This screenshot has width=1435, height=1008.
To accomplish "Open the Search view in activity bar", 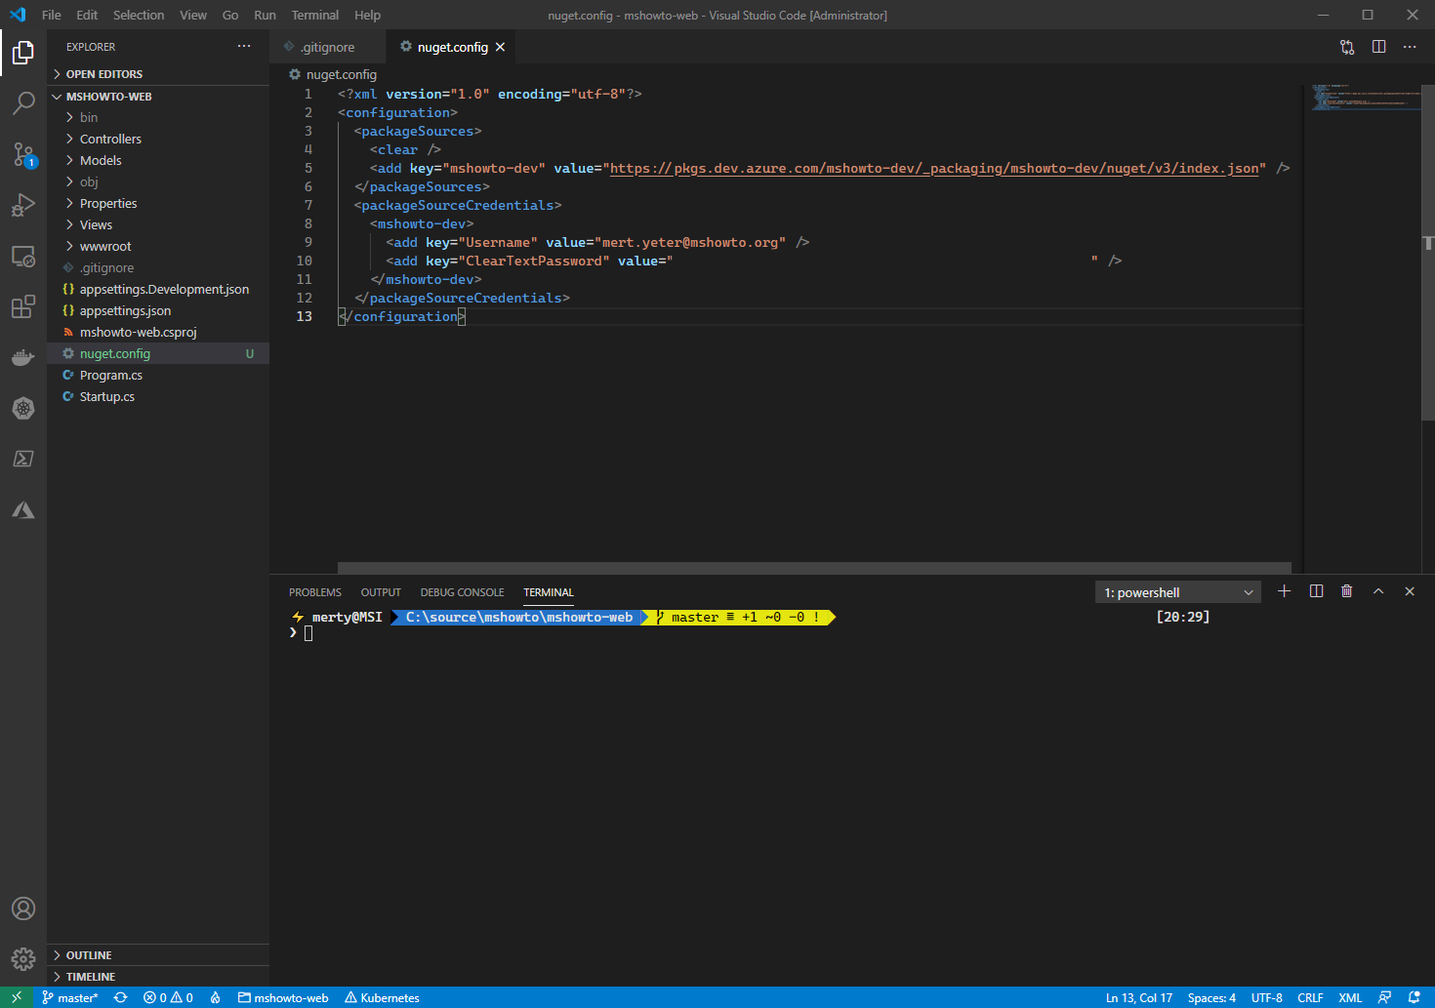I will click(23, 102).
